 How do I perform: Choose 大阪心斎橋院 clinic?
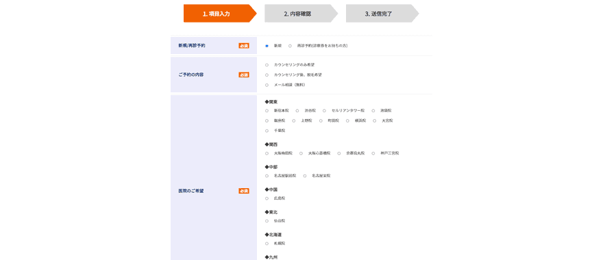(301, 153)
